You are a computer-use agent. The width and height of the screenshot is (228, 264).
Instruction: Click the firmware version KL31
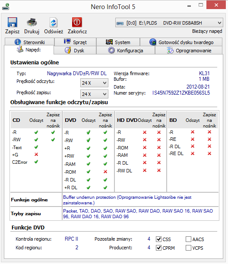coord(204,73)
